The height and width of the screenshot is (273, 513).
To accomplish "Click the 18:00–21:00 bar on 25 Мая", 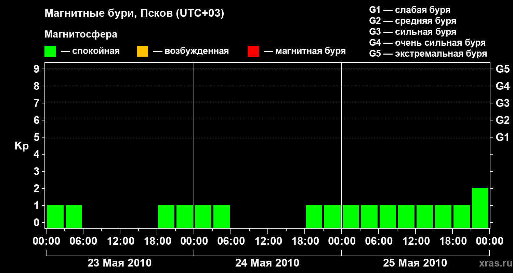I will tap(462, 216).
